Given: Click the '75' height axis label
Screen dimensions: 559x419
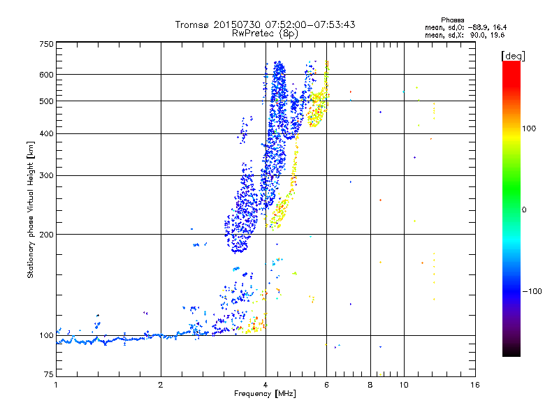Looking at the screenshot, I should [x=49, y=374].
